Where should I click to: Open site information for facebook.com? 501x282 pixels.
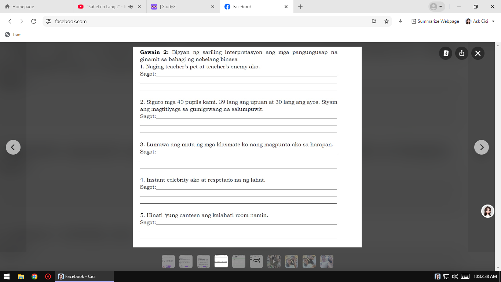[48, 21]
